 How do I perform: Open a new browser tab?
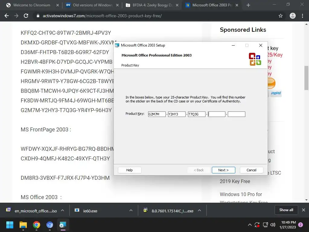248,5
